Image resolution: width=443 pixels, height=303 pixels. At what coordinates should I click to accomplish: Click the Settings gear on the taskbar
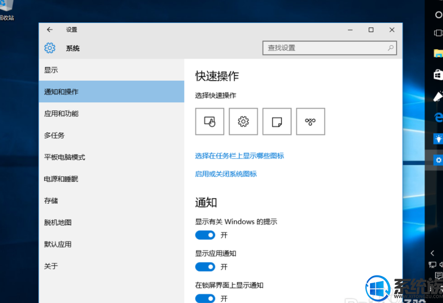click(438, 160)
